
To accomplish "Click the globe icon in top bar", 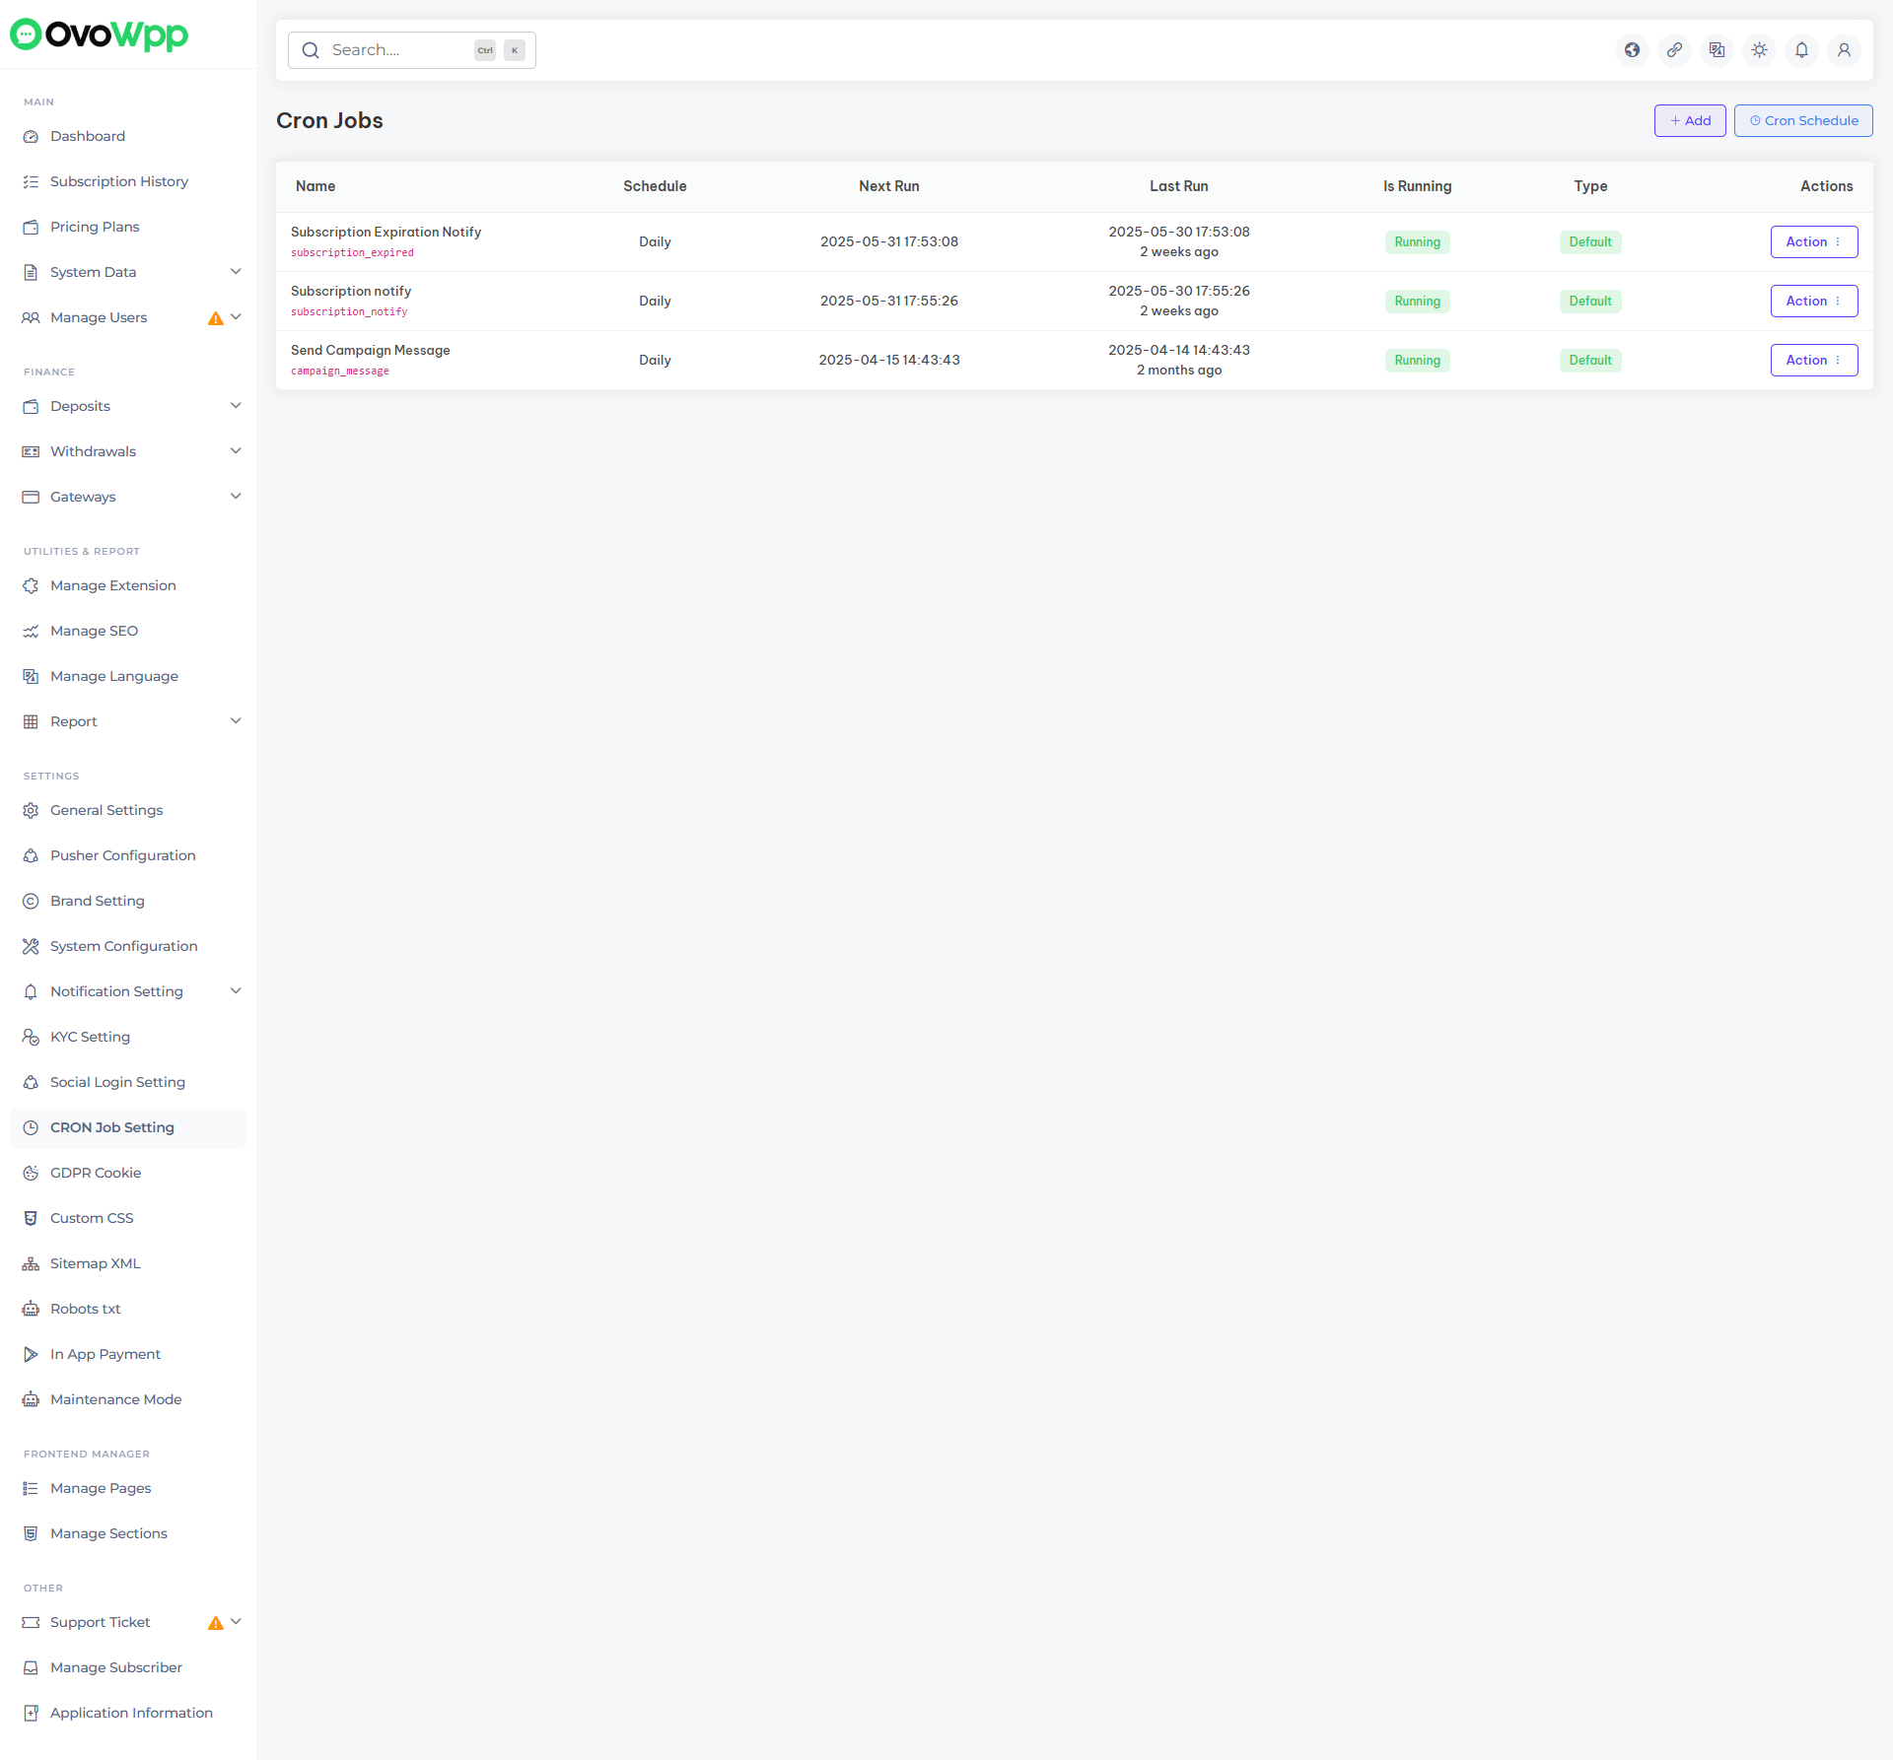I will [x=1633, y=50].
